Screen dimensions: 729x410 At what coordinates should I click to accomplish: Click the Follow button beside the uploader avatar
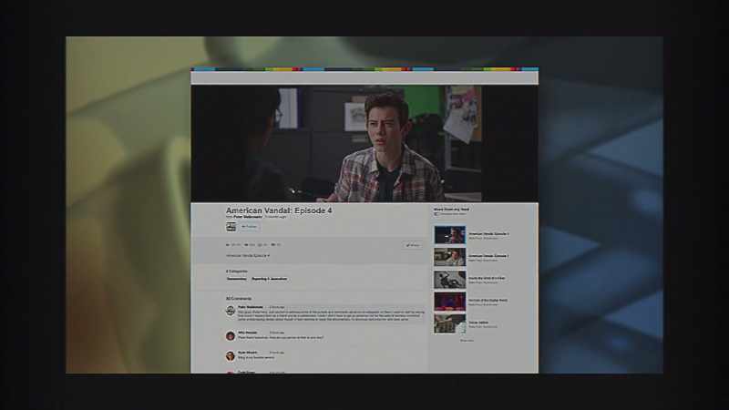(249, 227)
